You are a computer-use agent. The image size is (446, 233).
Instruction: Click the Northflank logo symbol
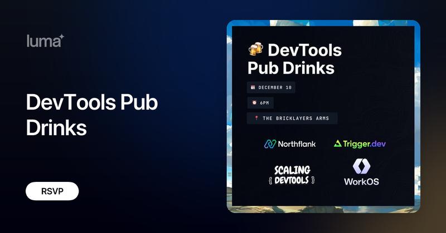tap(270, 143)
